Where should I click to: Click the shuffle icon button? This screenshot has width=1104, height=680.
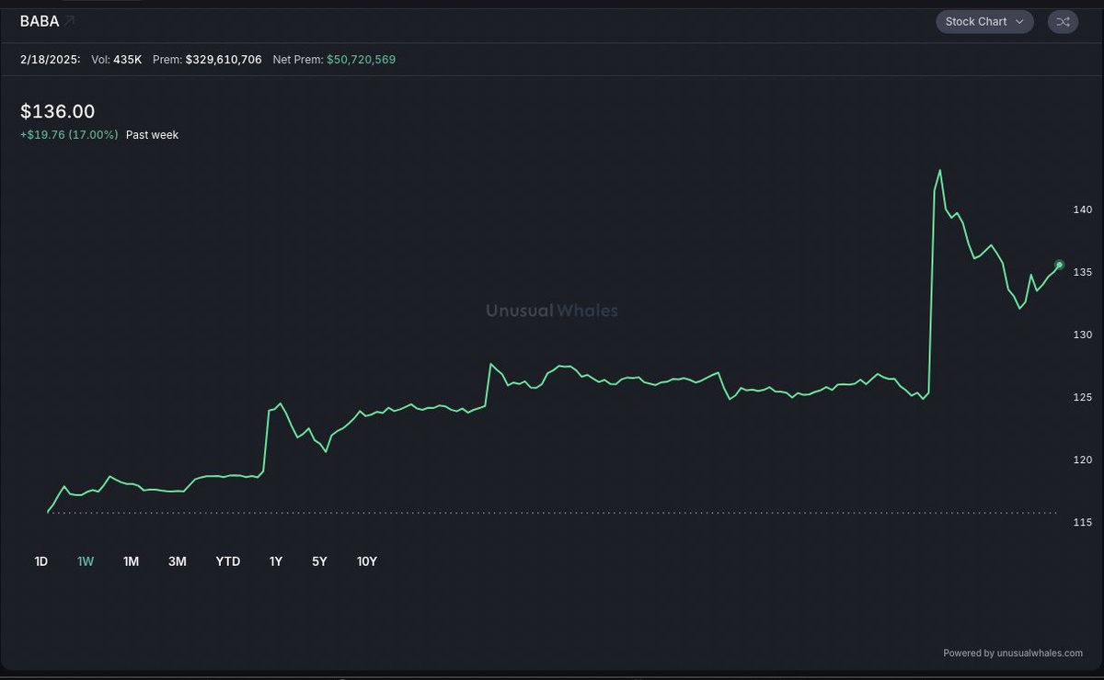point(1062,21)
